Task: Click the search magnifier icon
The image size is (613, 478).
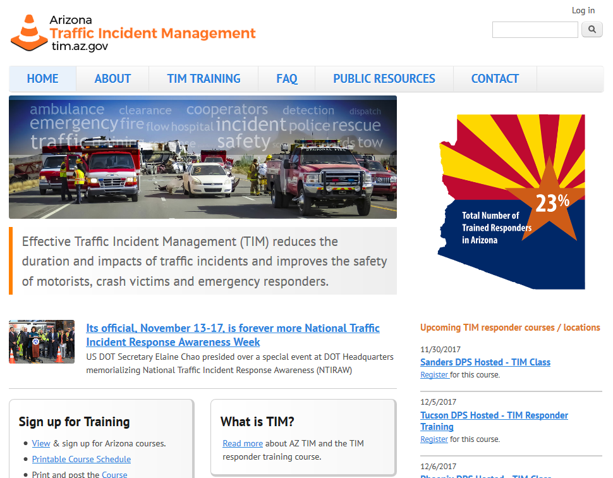Action: (592, 30)
